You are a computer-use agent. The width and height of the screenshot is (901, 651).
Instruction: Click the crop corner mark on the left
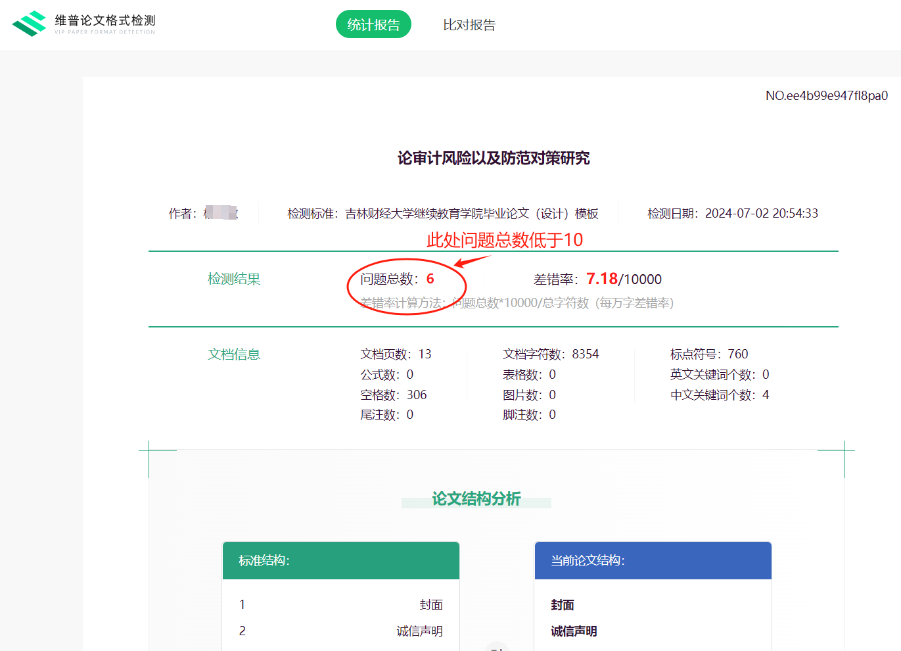pyautogui.click(x=150, y=451)
